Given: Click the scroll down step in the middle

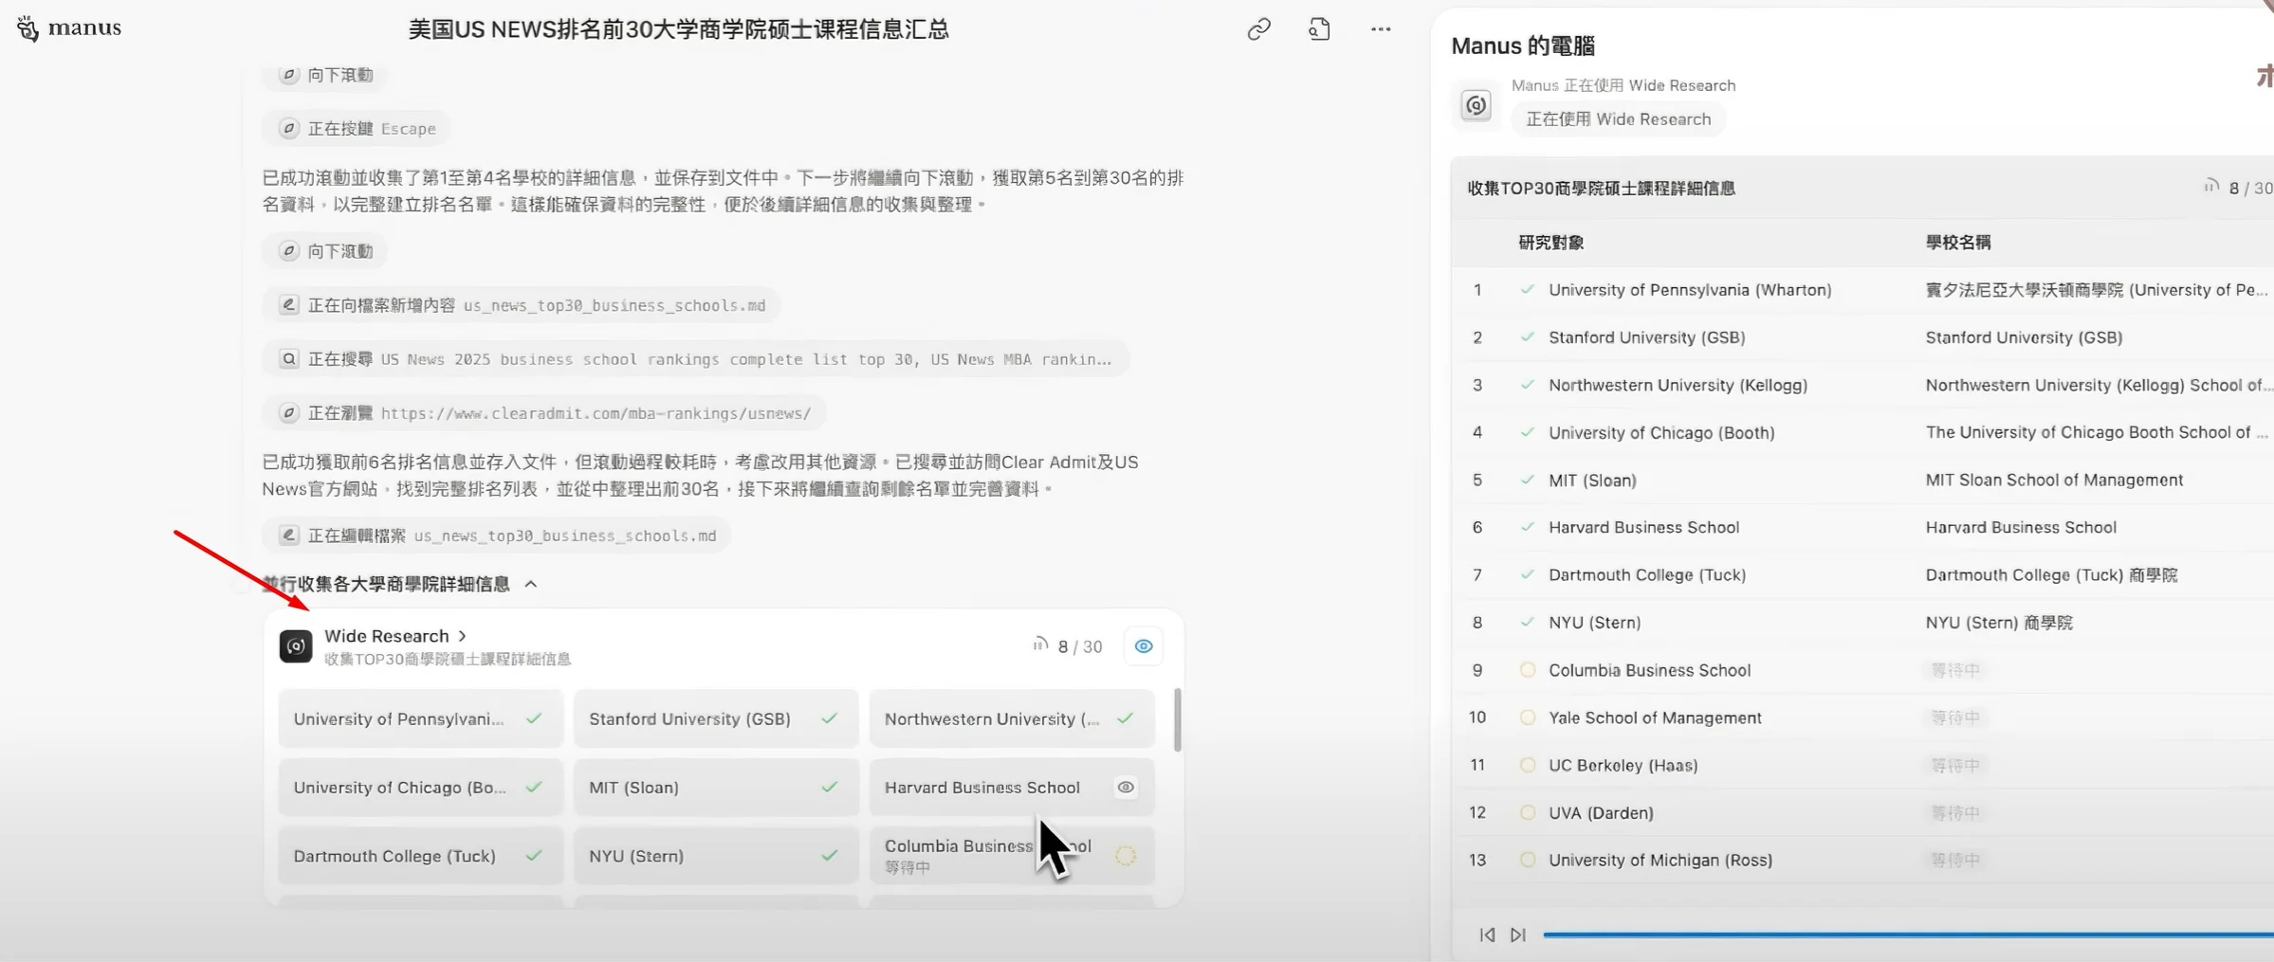Looking at the screenshot, I should tap(325, 250).
